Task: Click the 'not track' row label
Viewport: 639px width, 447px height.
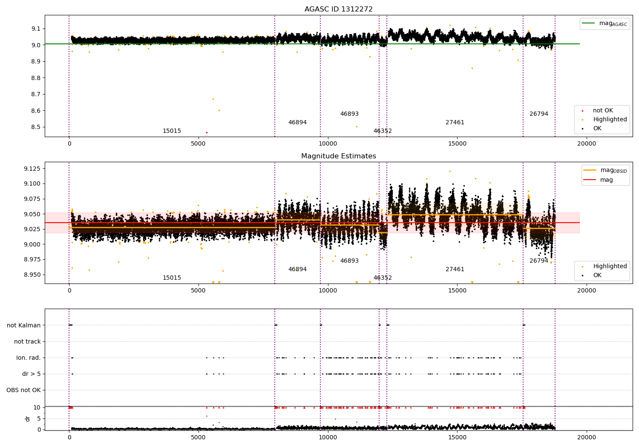Action: click(27, 341)
